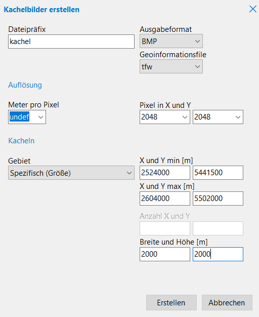Click the Dateipräfix text field

[x=71, y=42]
